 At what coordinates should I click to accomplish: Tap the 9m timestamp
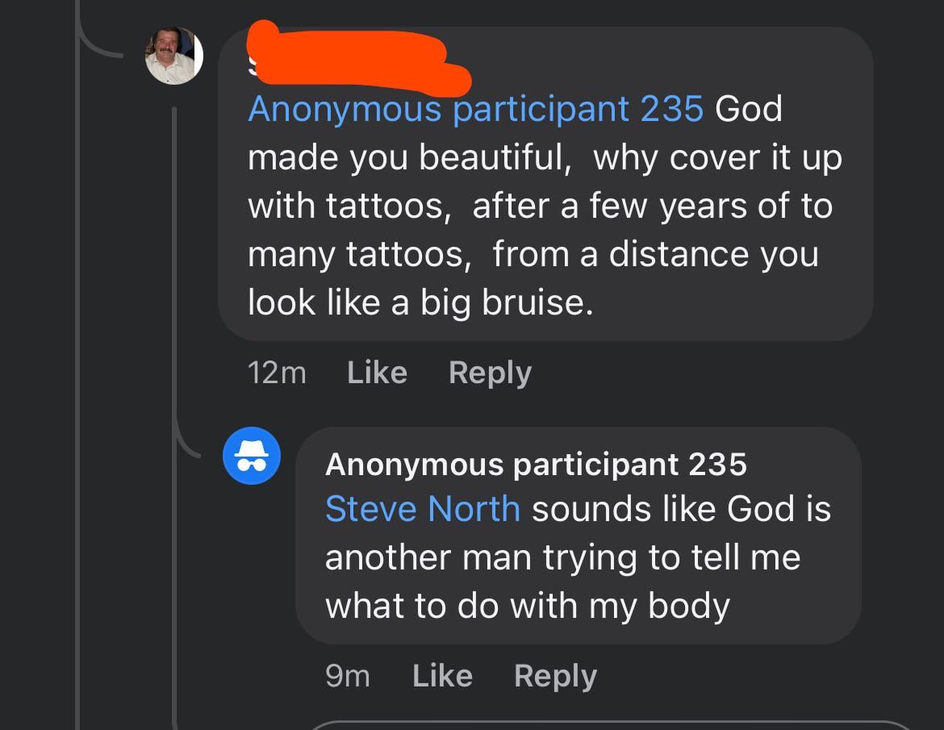[348, 676]
